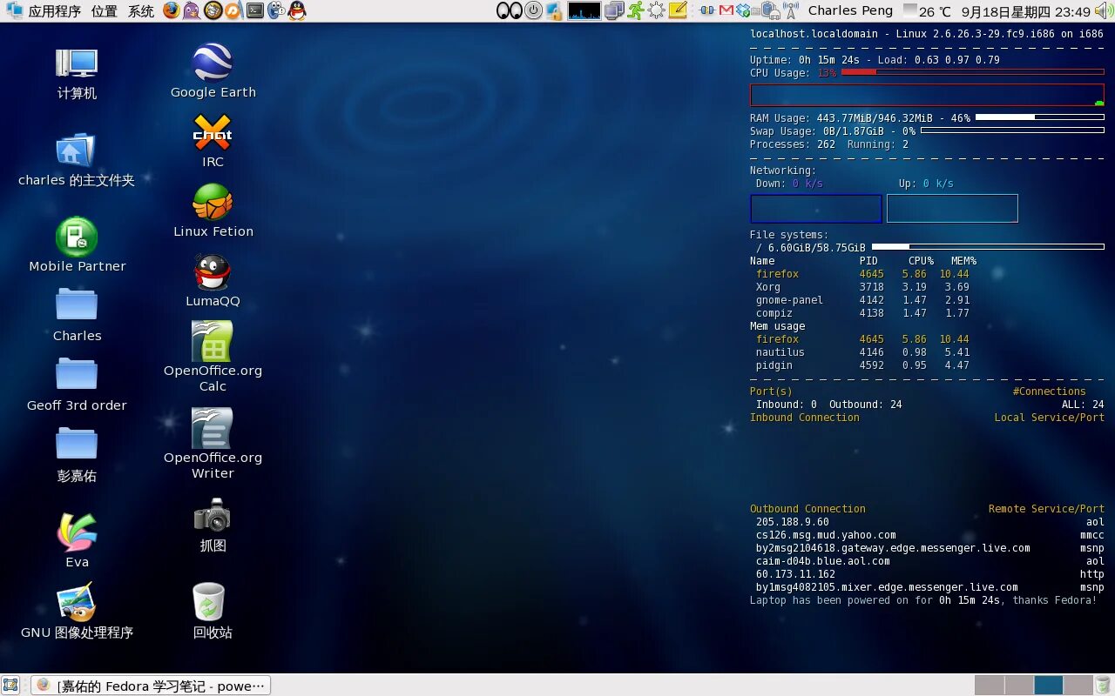1115x696 pixels.
Task: Click the file system usage bar
Action: 988,246
